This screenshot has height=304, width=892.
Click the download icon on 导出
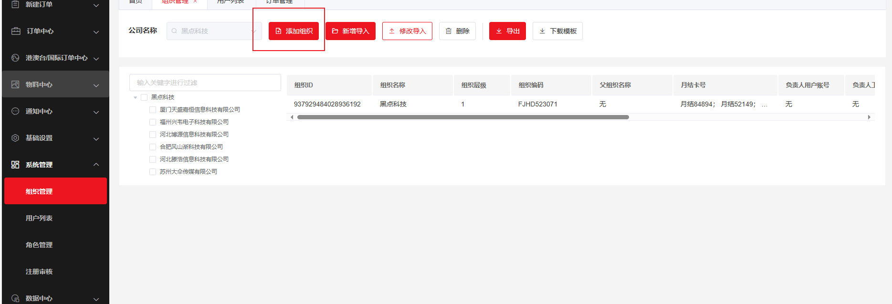(x=499, y=31)
